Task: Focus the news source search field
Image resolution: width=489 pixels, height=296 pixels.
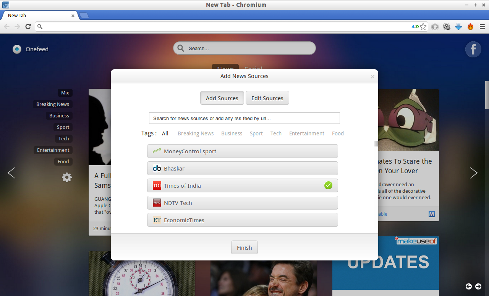Action: click(x=244, y=118)
